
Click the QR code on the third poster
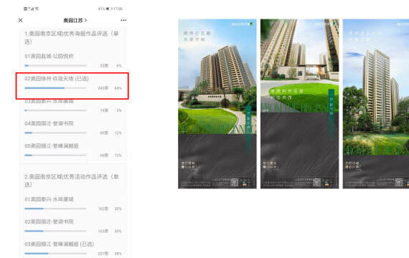[398, 183]
